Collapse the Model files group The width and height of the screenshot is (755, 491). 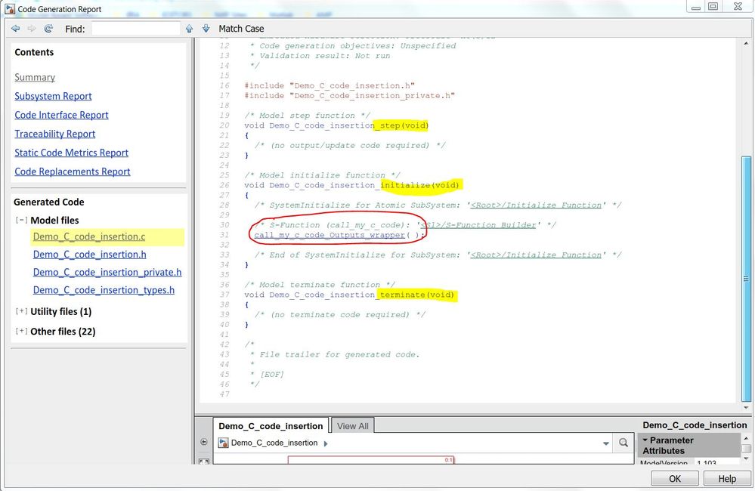pyautogui.click(x=21, y=220)
